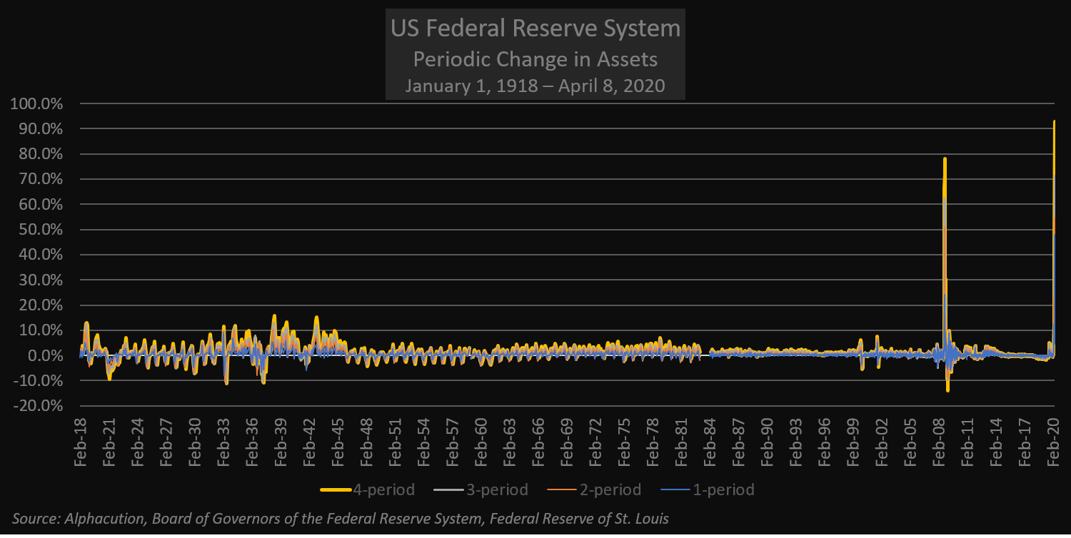The image size is (1071, 538).
Task: Click the Feb-84 x-axis date label
Action: coord(709,443)
